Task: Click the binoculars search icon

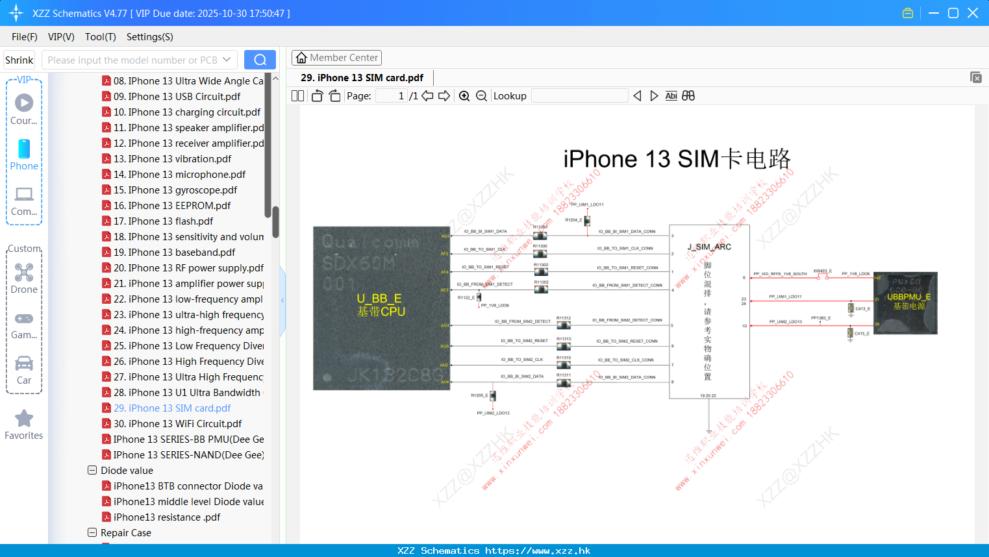Action: (688, 96)
